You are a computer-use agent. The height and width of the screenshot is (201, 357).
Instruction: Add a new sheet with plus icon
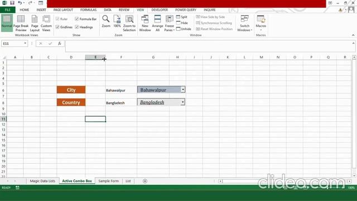[x=145, y=181]
